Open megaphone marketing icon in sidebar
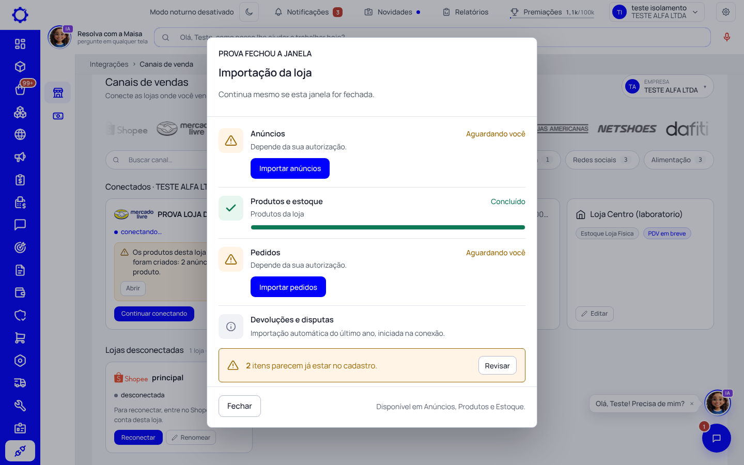Image resolution: width=744 pixels, height=465 pixels. pyautogui.click(x=20, y=157)
